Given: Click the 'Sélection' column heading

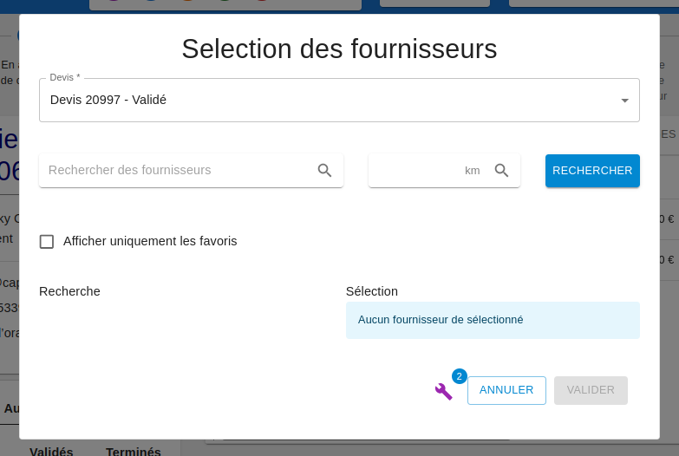Looking at the screenshot, I should [x=371, y=291].
